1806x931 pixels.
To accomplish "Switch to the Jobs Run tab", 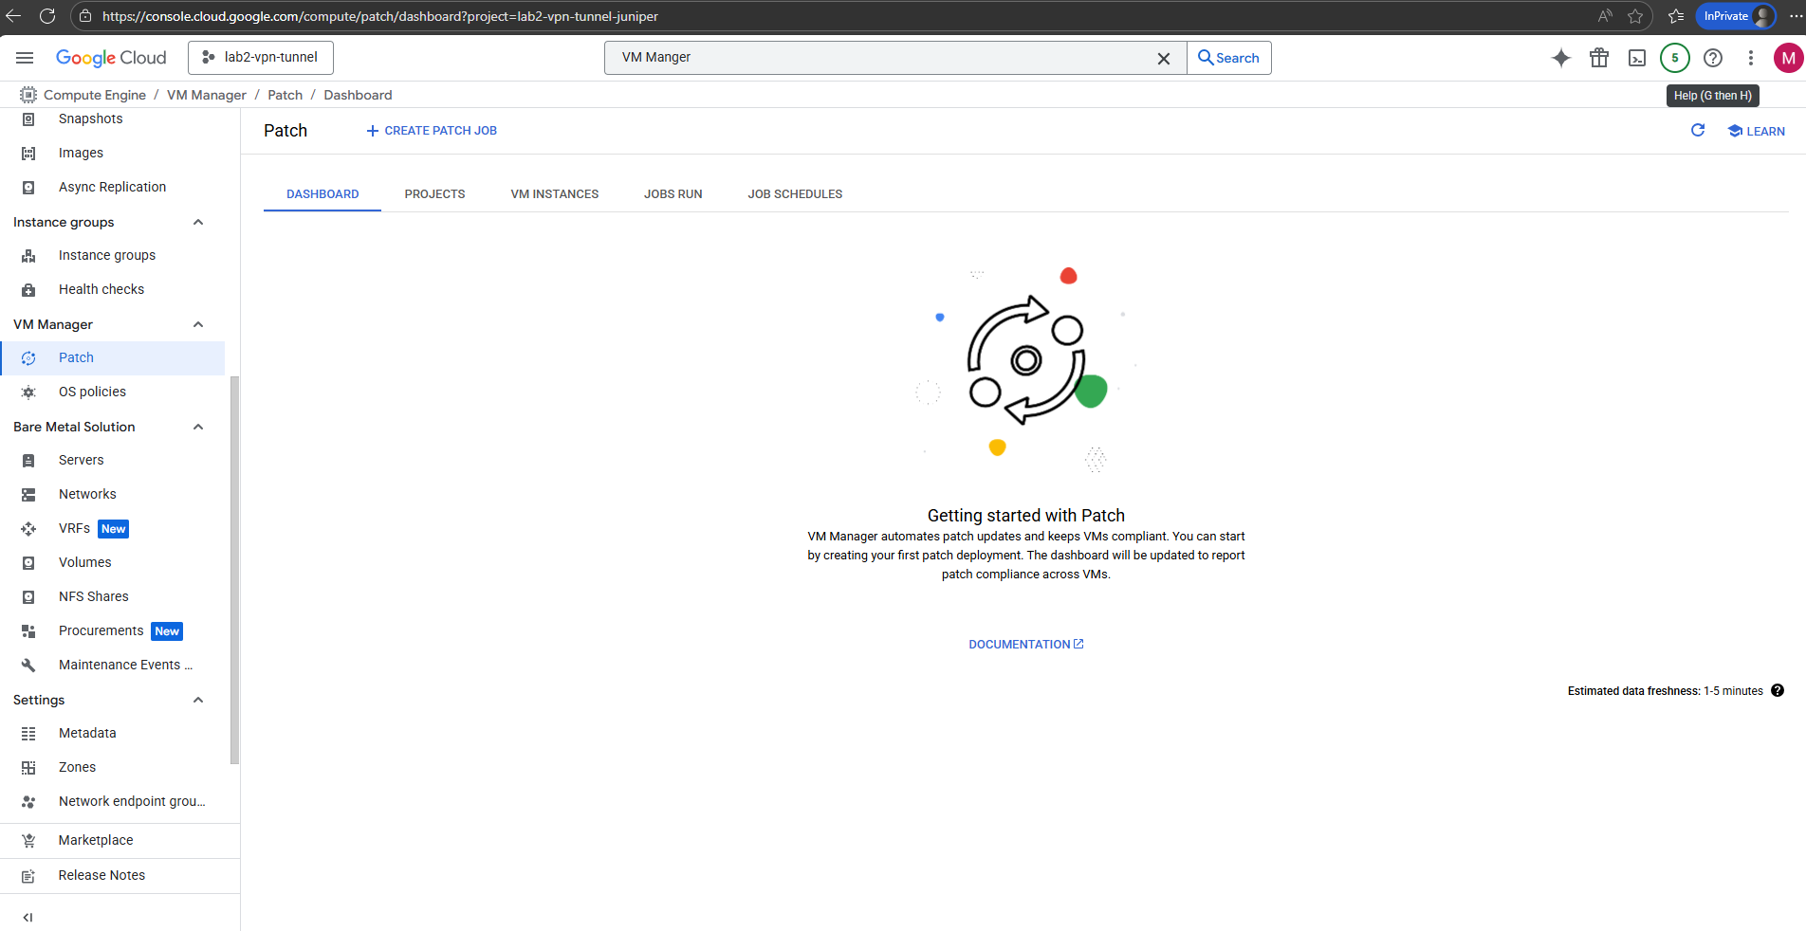I will click(673, 193).
